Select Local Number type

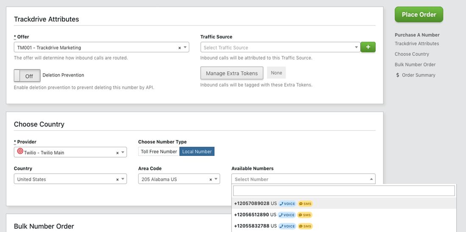click(x=197, y=152)
